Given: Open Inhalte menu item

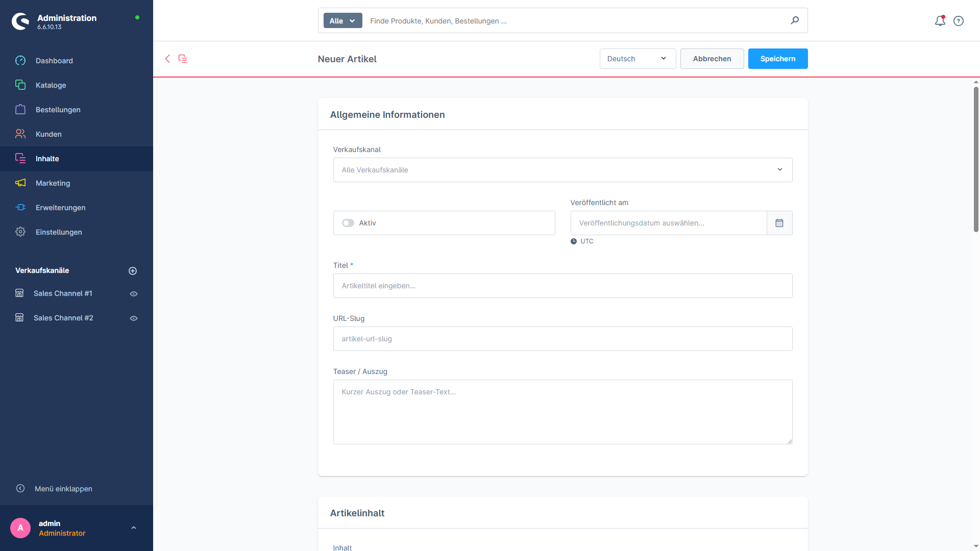Looking at the screenshot, I should [x=77, y=159].
